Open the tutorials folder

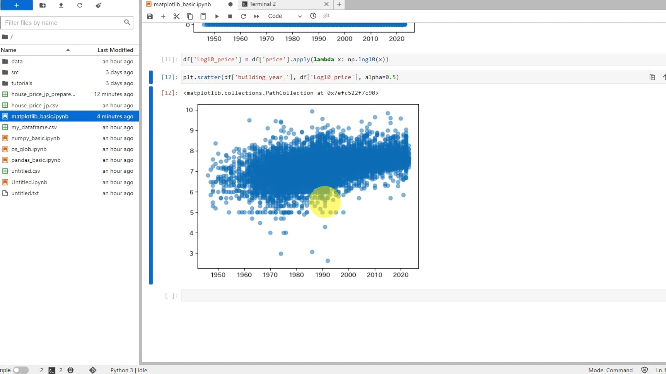click(69, 83)
